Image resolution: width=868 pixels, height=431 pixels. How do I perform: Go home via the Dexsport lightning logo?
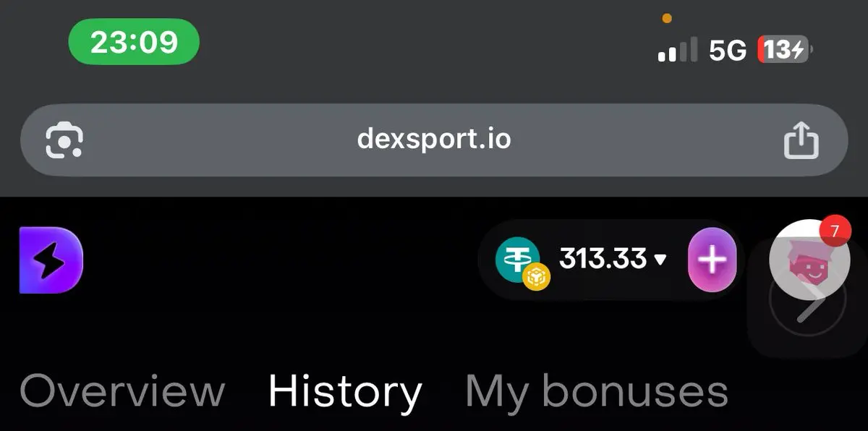coord(51,260)
